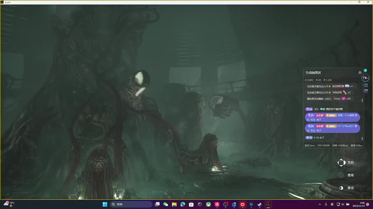Click the green shield security badge
Image resolution: width=373 pixels, height=209 pixels.
[365, 71]
